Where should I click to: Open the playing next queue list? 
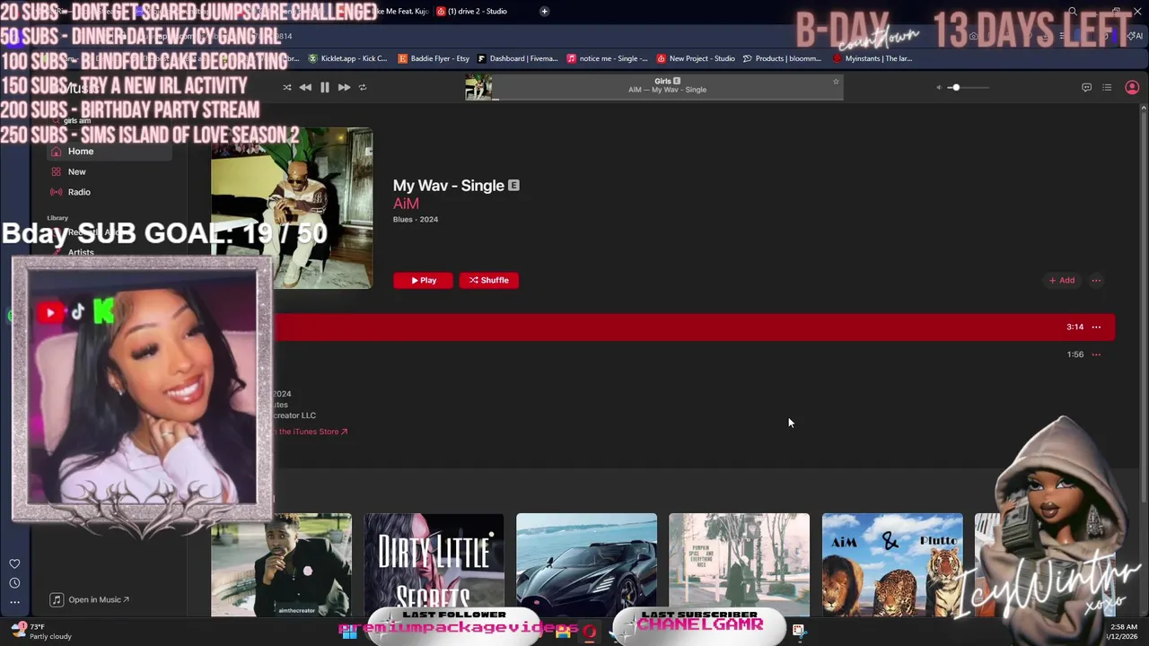[1107, 87]
